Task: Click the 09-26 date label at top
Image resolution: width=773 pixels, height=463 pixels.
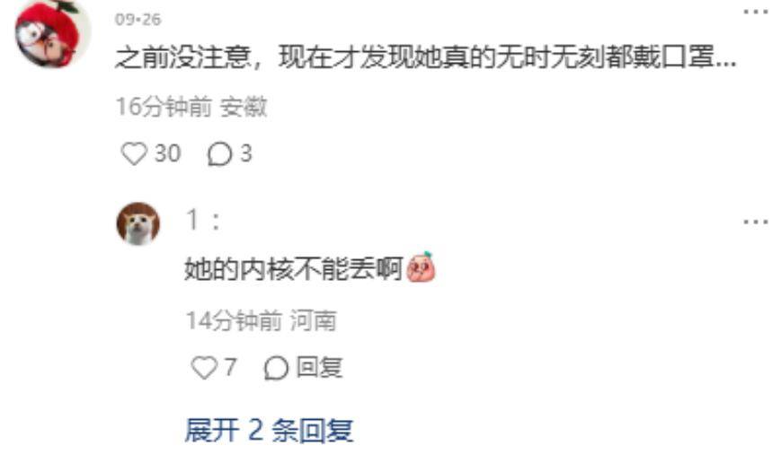Action: tap(138, 19)
